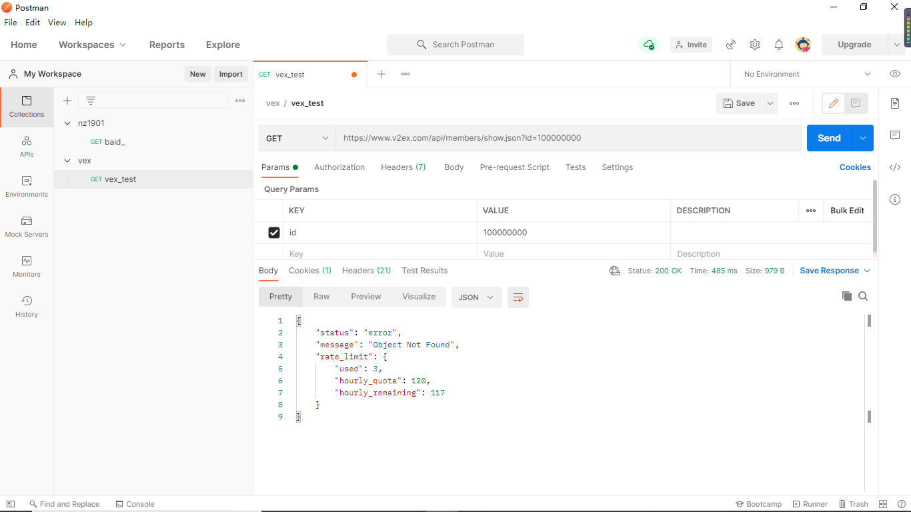Click the Save request button

tap(739, 103)
